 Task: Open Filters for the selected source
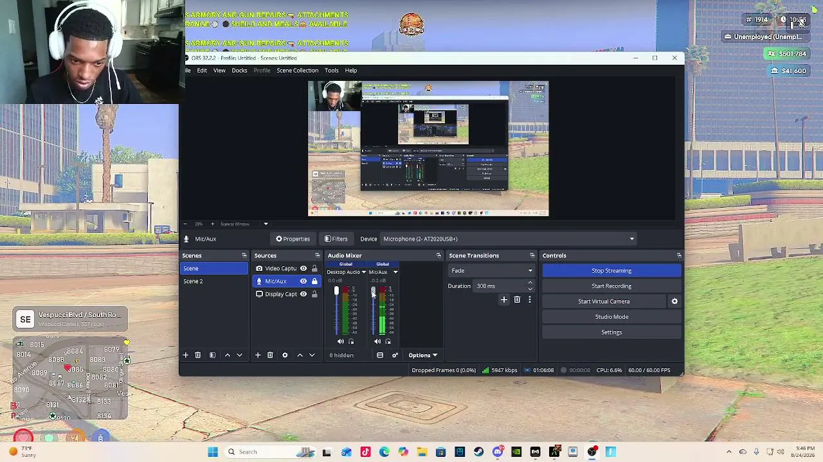coord(336,239)
